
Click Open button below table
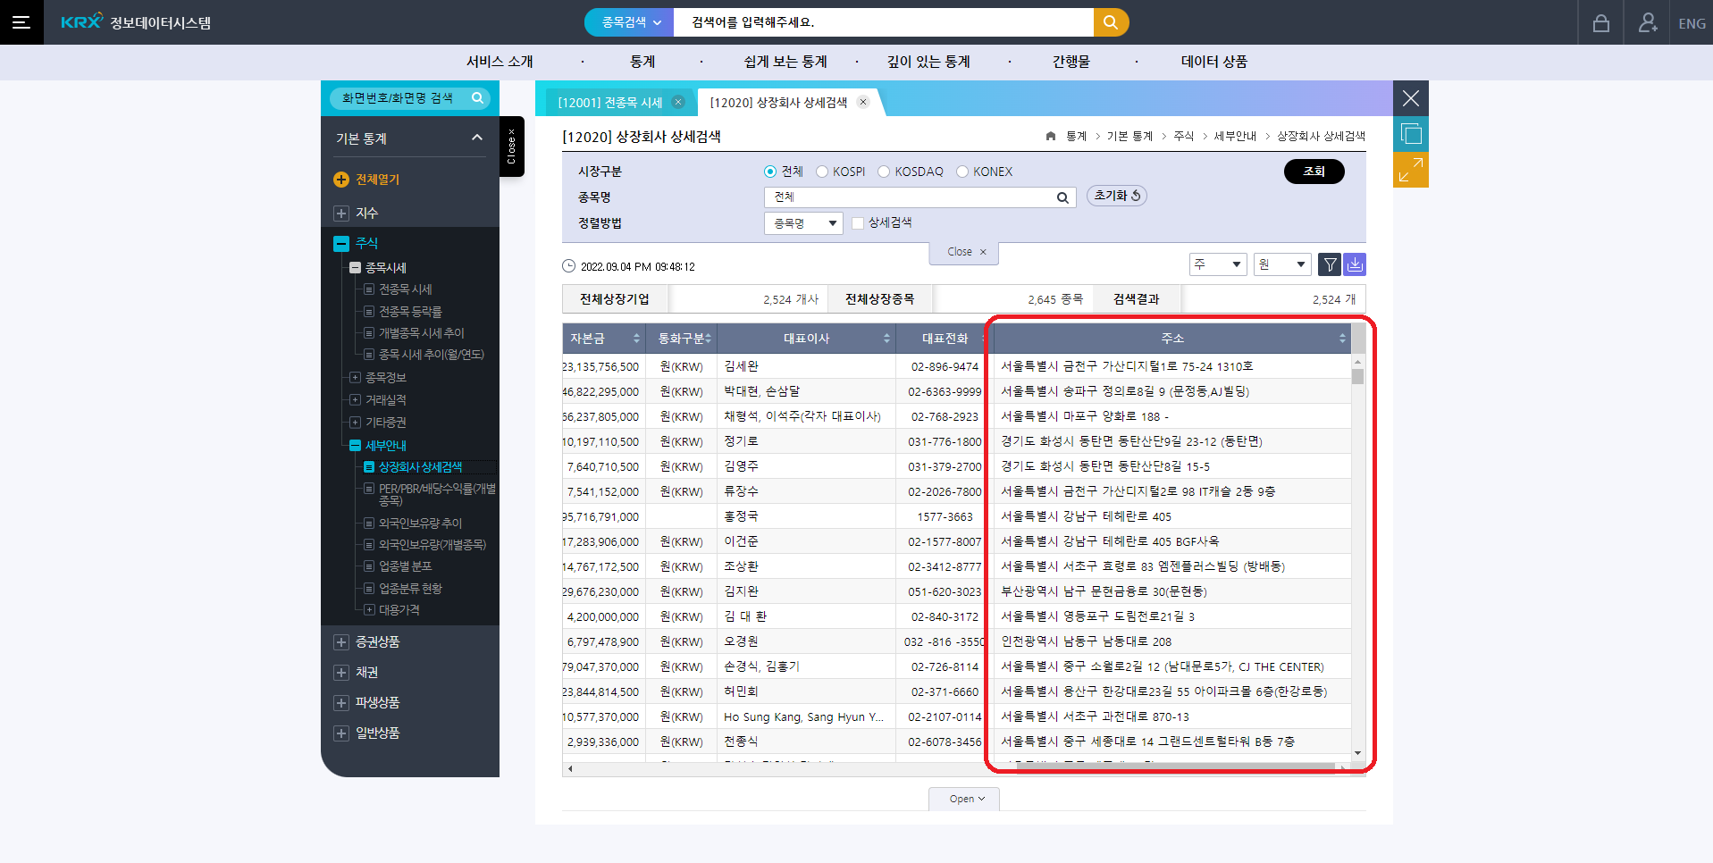(964, 799)
